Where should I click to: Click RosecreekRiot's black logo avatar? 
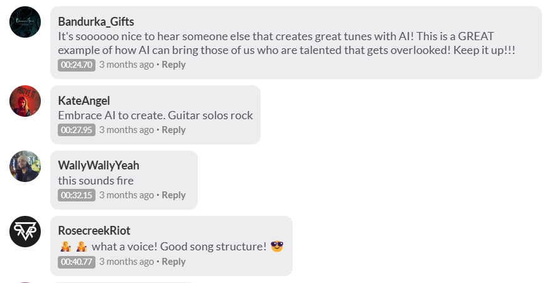[x=25, y=232]
